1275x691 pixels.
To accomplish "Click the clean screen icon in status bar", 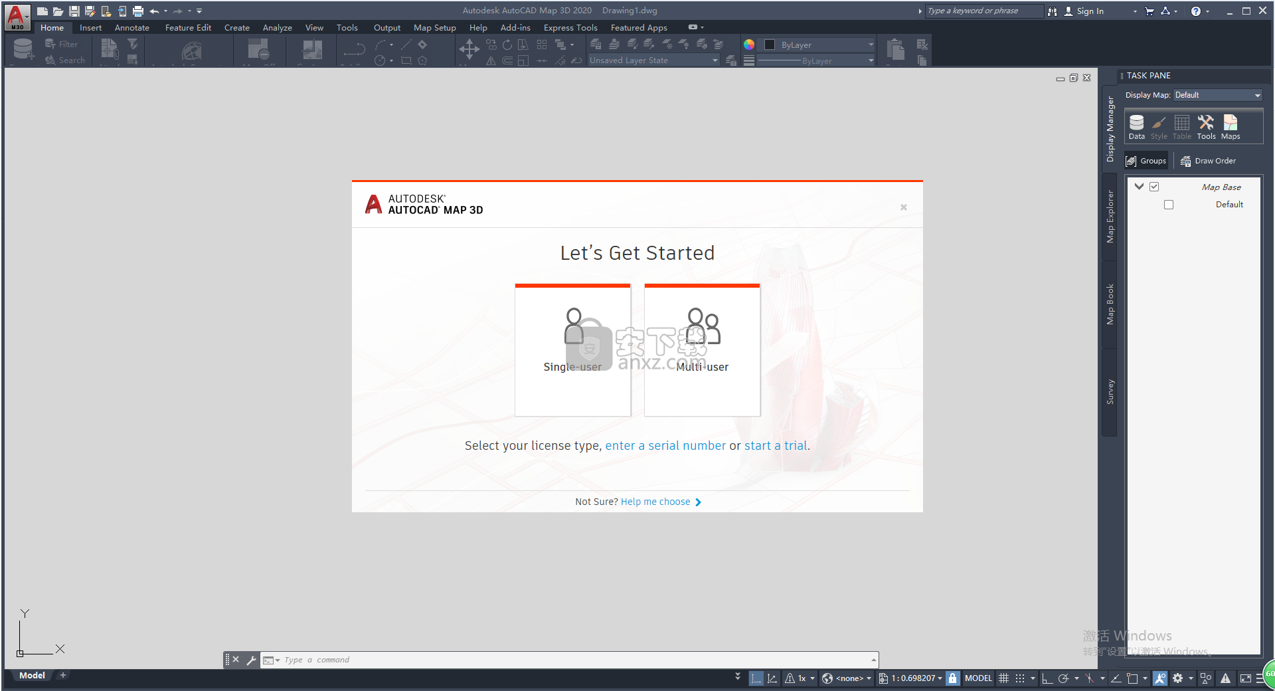I will [1246, 678].
